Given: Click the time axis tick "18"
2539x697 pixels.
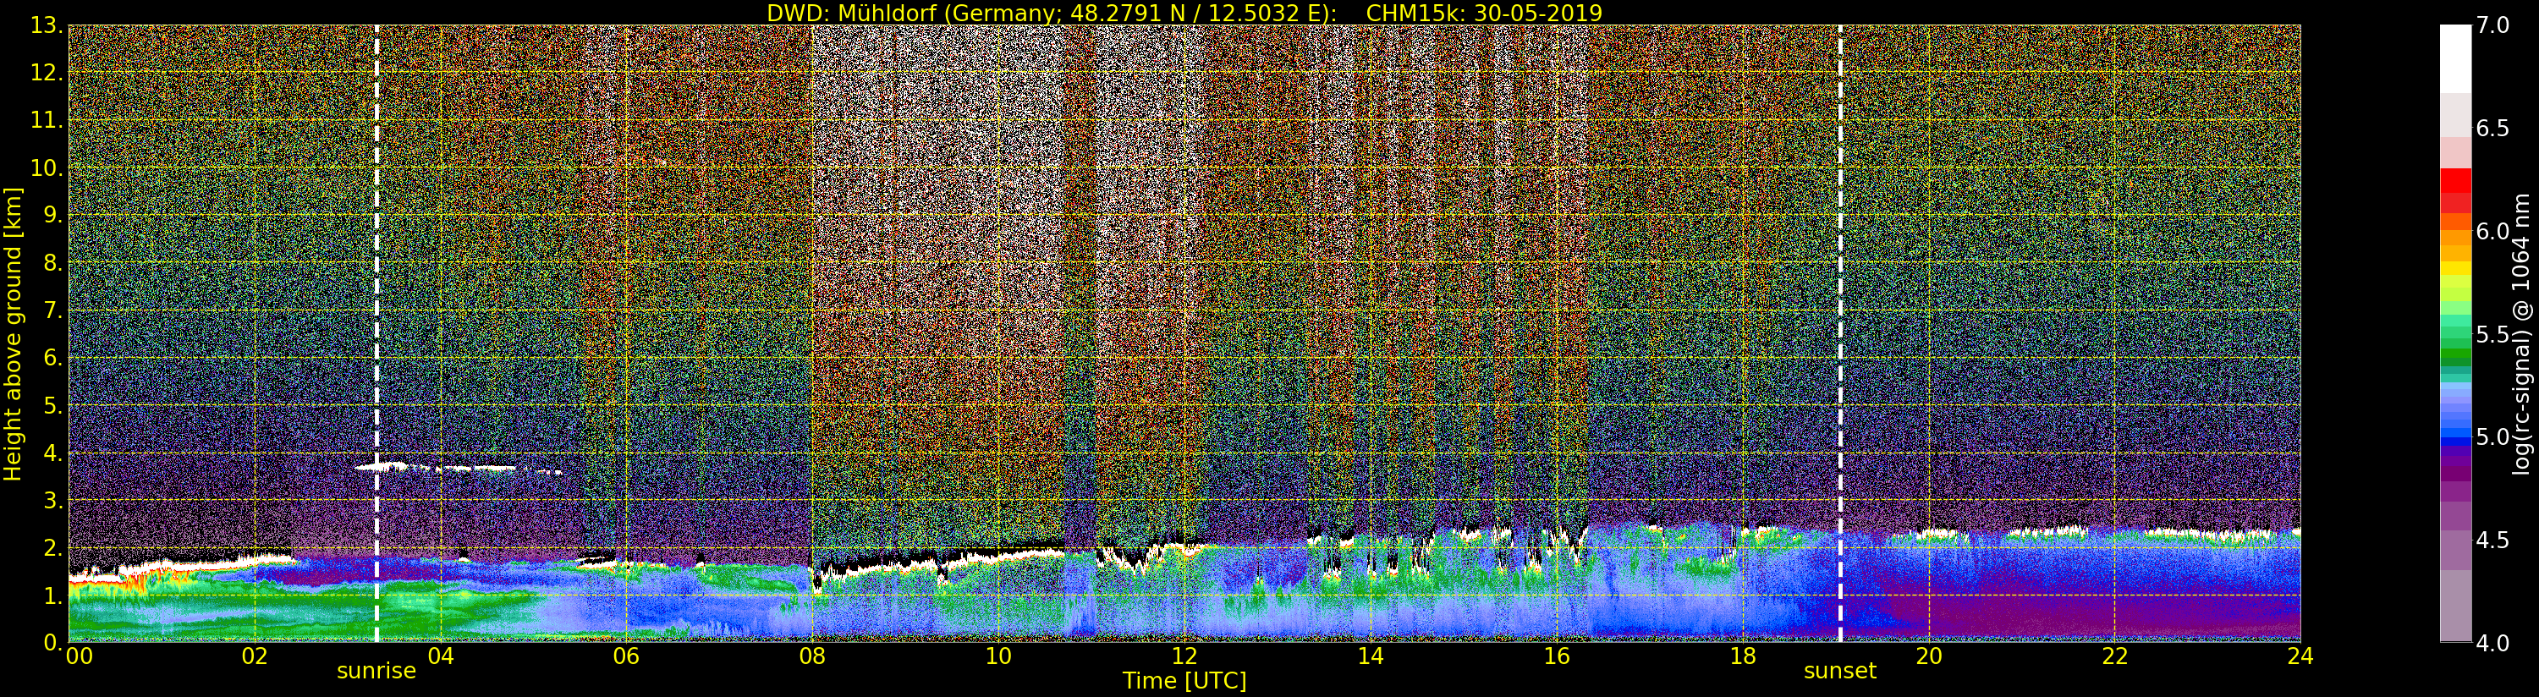Looking at the screenshot, I should (x=1743, y=656).
